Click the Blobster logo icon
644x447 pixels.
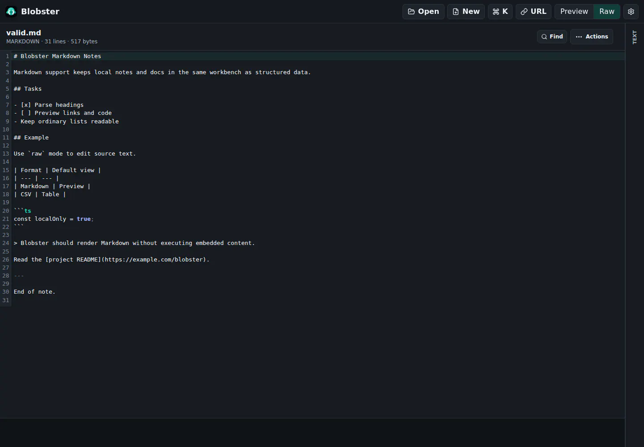pyautogui.click(x=11, y=12)
